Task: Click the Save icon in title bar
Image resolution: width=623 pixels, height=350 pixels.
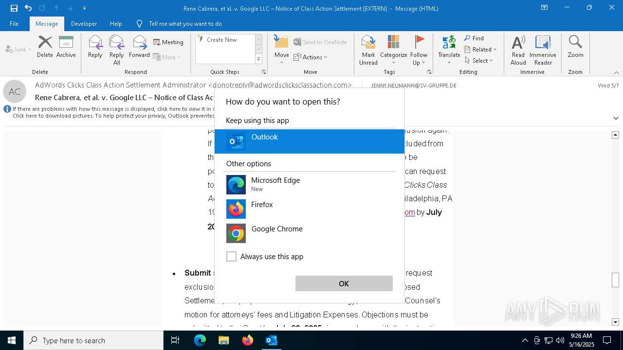Action: (14, 8)
